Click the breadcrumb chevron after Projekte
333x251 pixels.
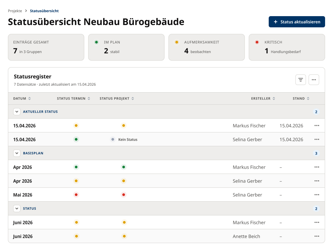pyautogui.click(x=26, y=11)
